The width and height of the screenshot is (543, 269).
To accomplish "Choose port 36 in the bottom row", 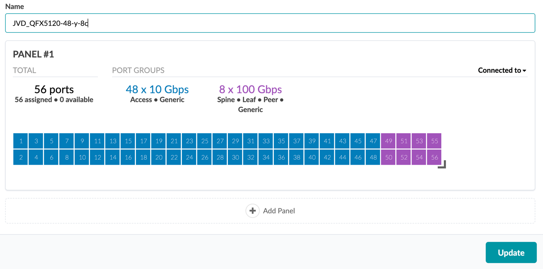I will (x=281, y=157).
